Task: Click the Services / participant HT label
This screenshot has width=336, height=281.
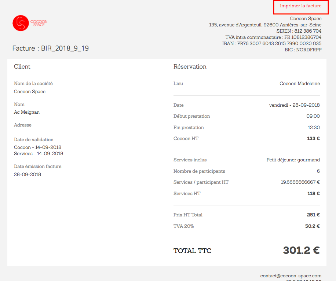Action: click(x=201, y=182)
